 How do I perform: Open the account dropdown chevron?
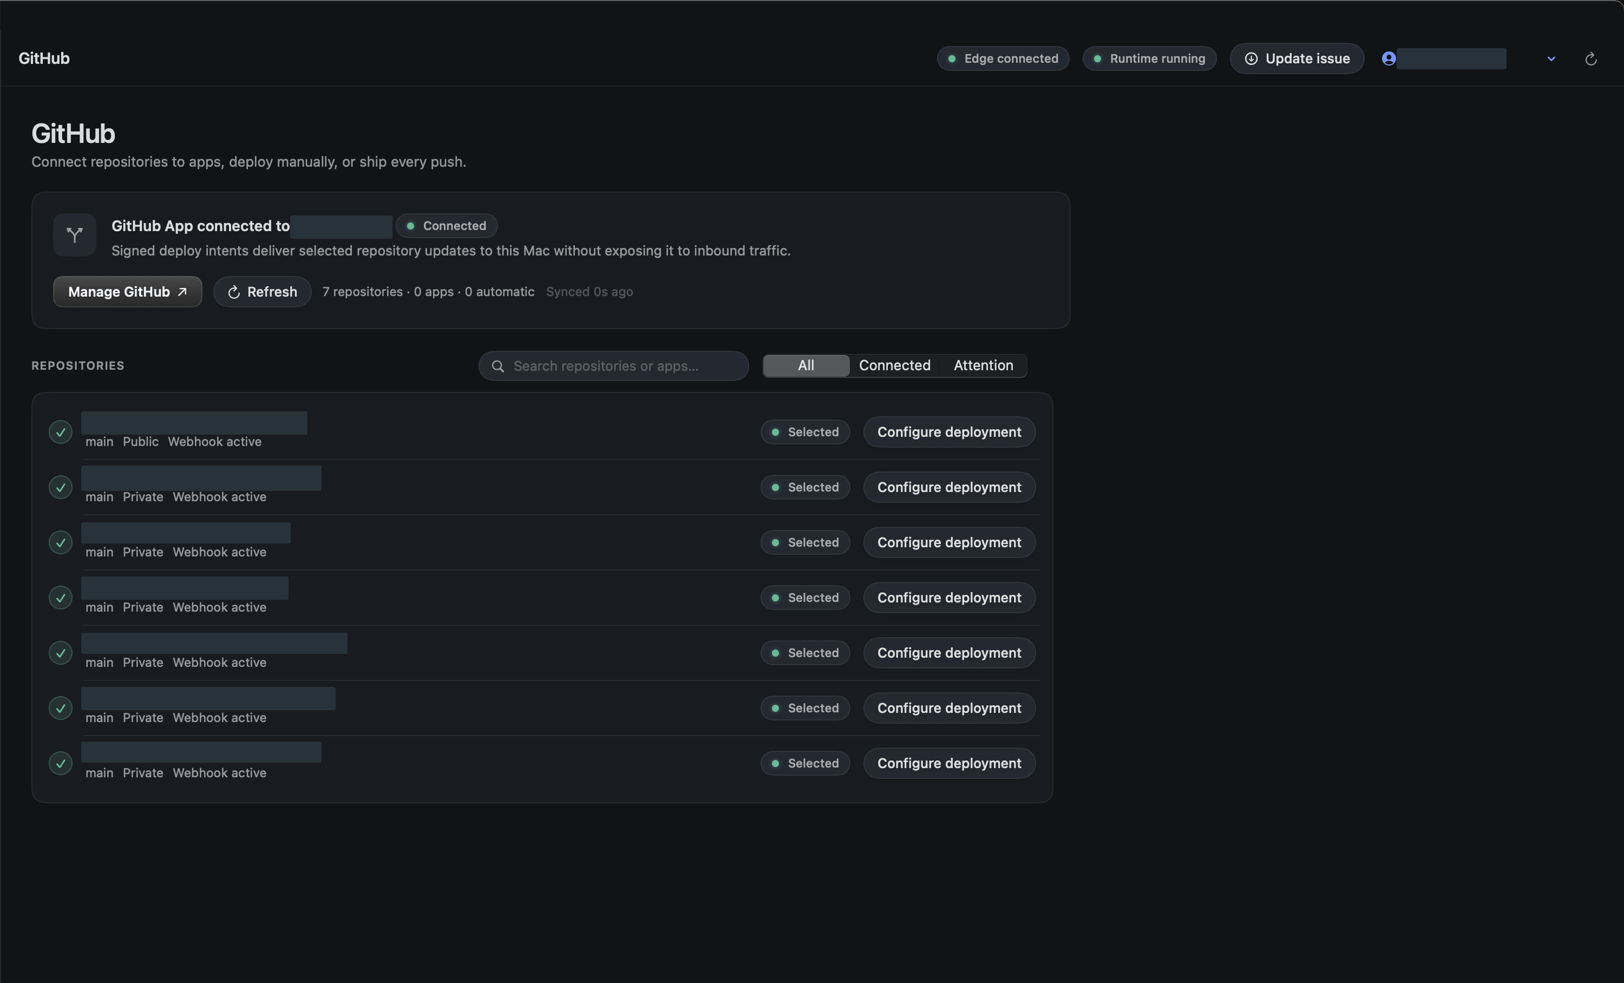tap(1551, 58)
